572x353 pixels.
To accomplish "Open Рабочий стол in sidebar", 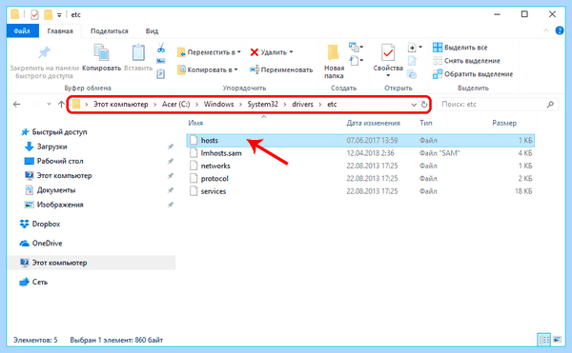I will [54, 161].
